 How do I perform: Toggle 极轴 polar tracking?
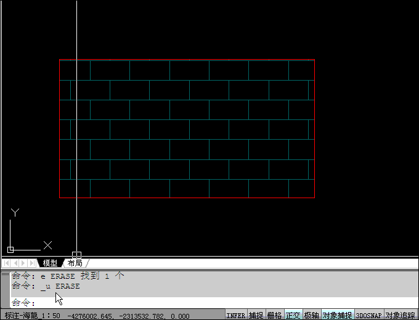tap(311, 316)
